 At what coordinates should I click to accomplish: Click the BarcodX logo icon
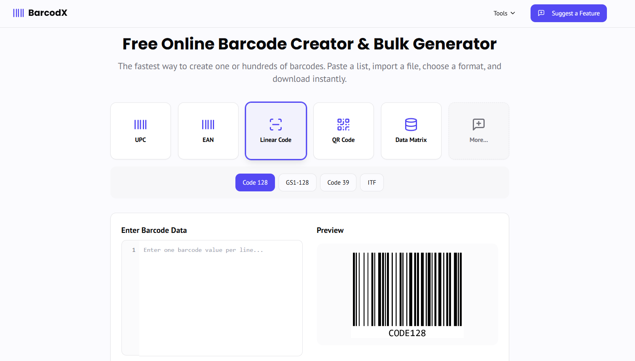coord(18,13)
